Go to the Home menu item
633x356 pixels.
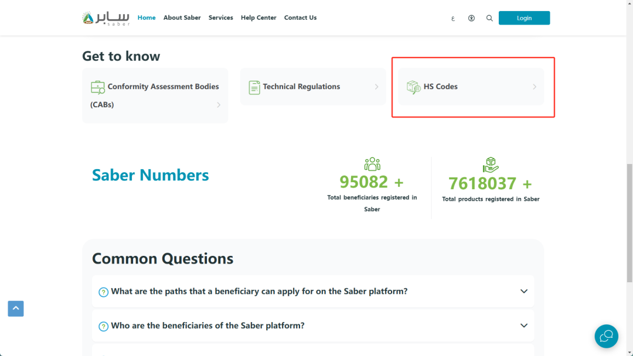click(147, 18)
